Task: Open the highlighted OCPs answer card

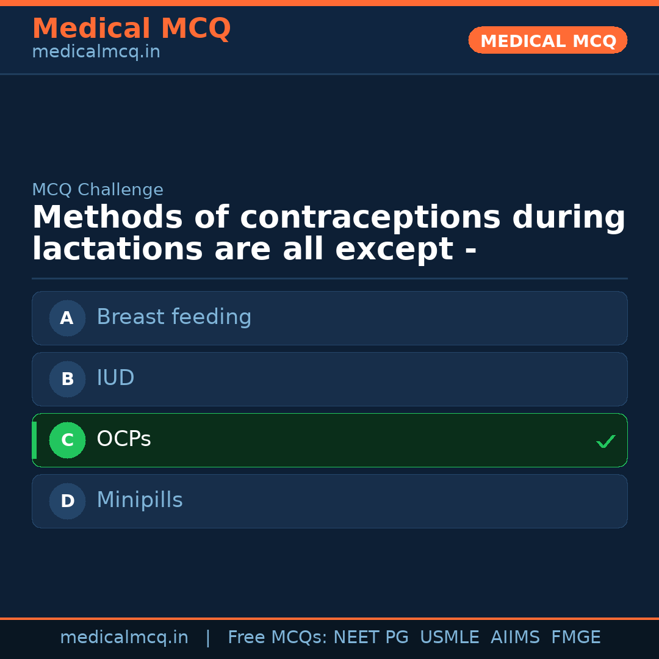Action: tap(329, 440)
